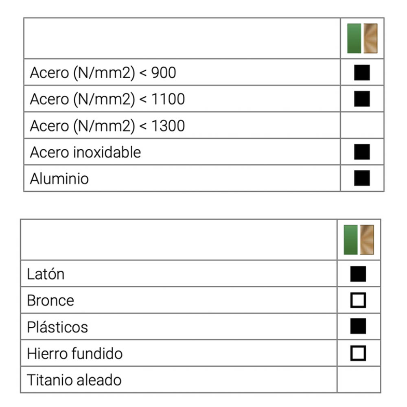Click the "Latón" material label

click(x=46, y=274)
